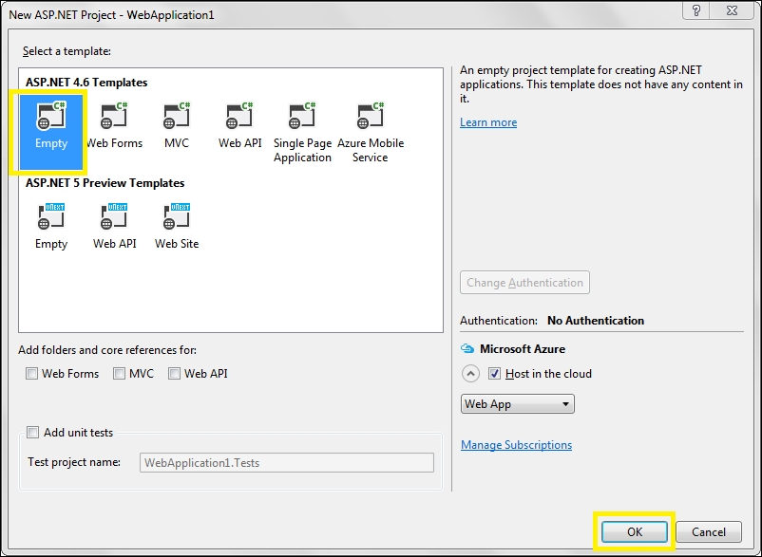Click the No Authentication status text

tap(596, 321)
